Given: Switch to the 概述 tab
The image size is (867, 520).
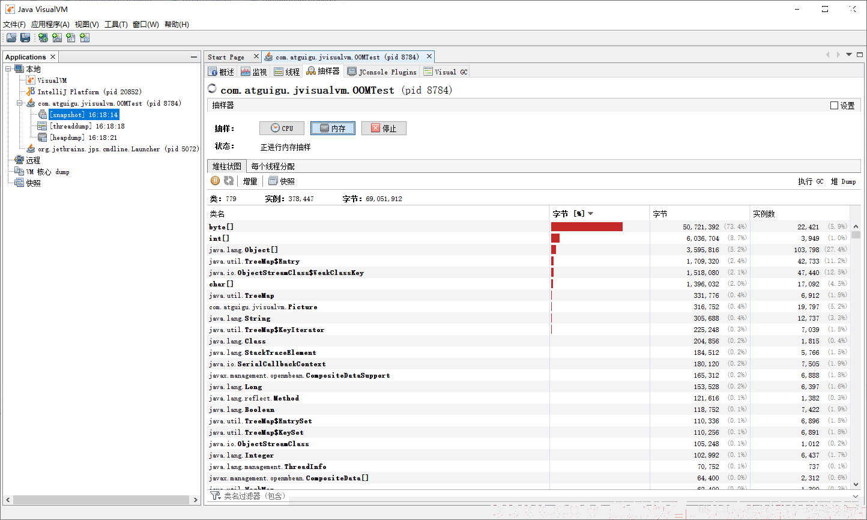Looking at the screenshot, I should [x=221, y=71].
